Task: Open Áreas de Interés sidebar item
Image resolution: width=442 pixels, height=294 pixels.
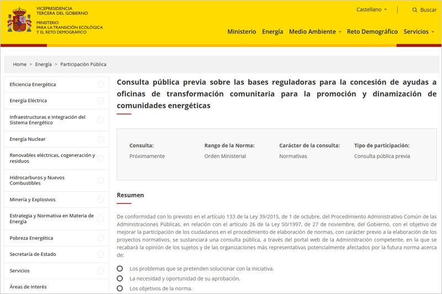Action: tap(28, 287)
